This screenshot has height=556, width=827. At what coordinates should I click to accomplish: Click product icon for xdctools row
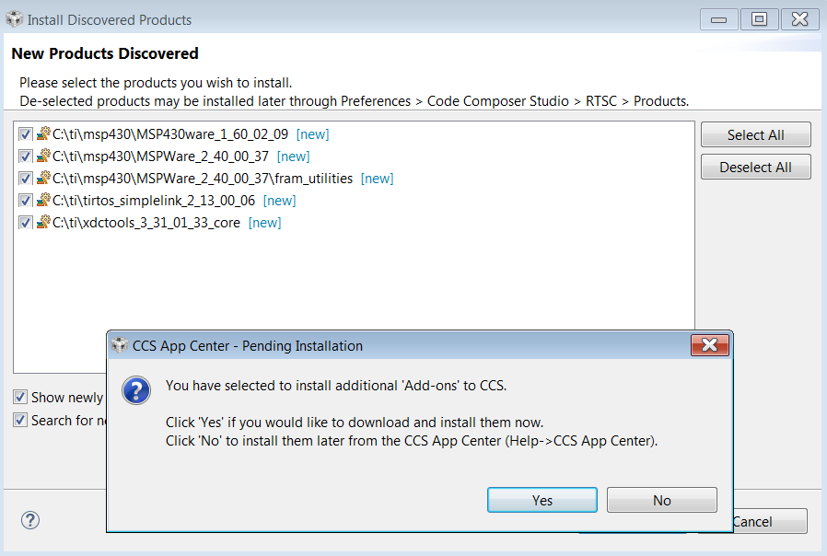point(43,223)
